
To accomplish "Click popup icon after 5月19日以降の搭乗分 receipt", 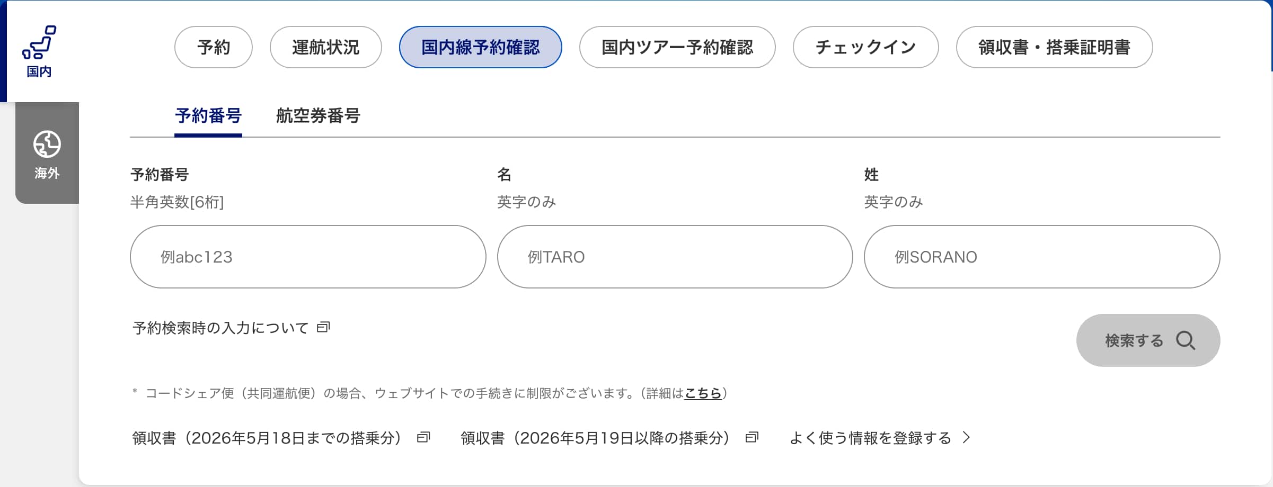I will pos(752,437).
